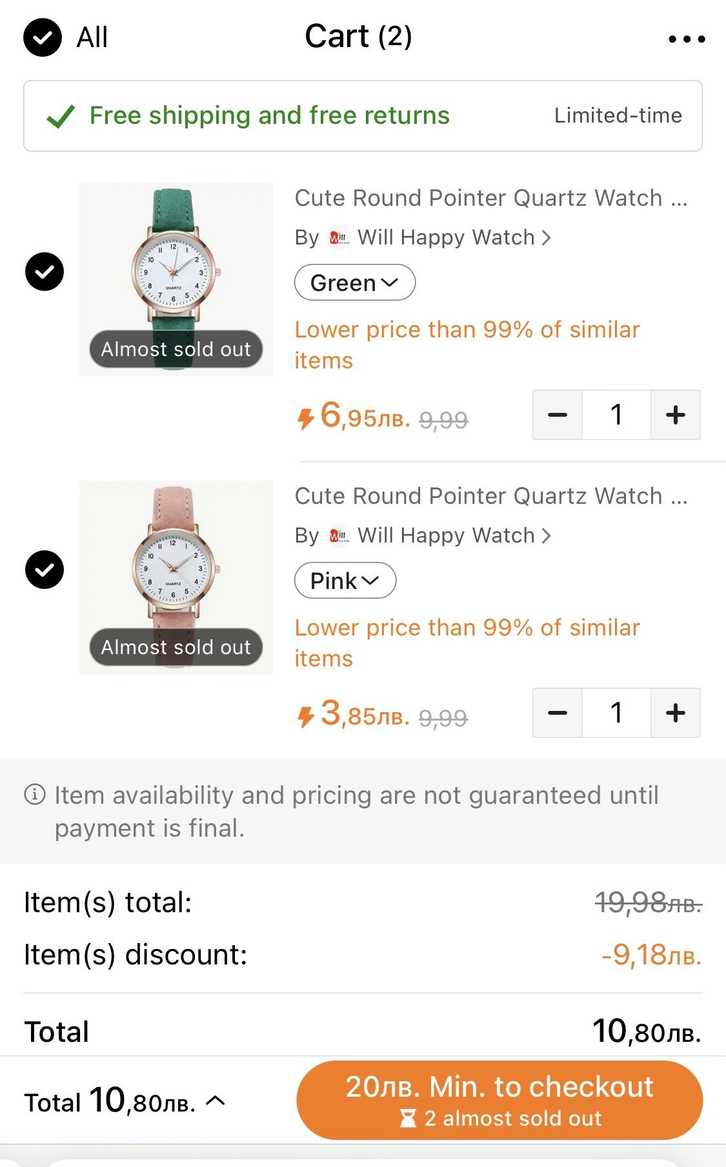This screenshot has height=1167, width=726.
Task: Tap Will Happy Watch store logo for green watch
Action: pos(339,237)
